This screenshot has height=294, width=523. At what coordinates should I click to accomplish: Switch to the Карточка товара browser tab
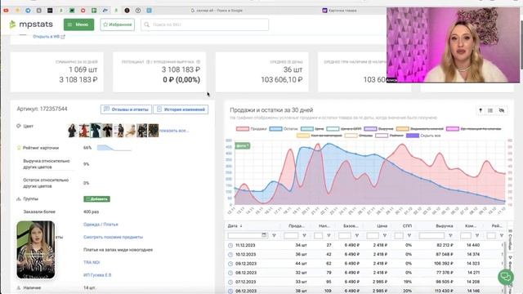point(340,11)
